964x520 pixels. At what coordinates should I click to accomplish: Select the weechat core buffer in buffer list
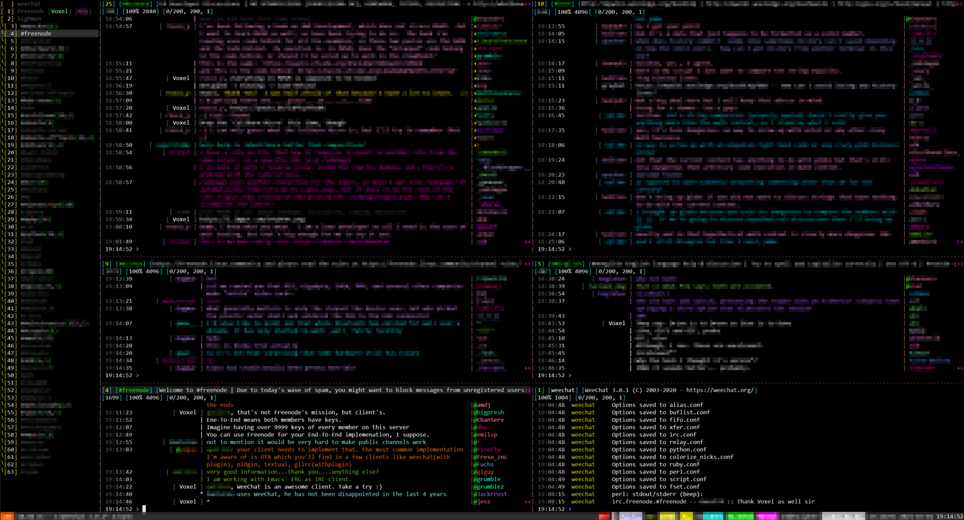29,4
